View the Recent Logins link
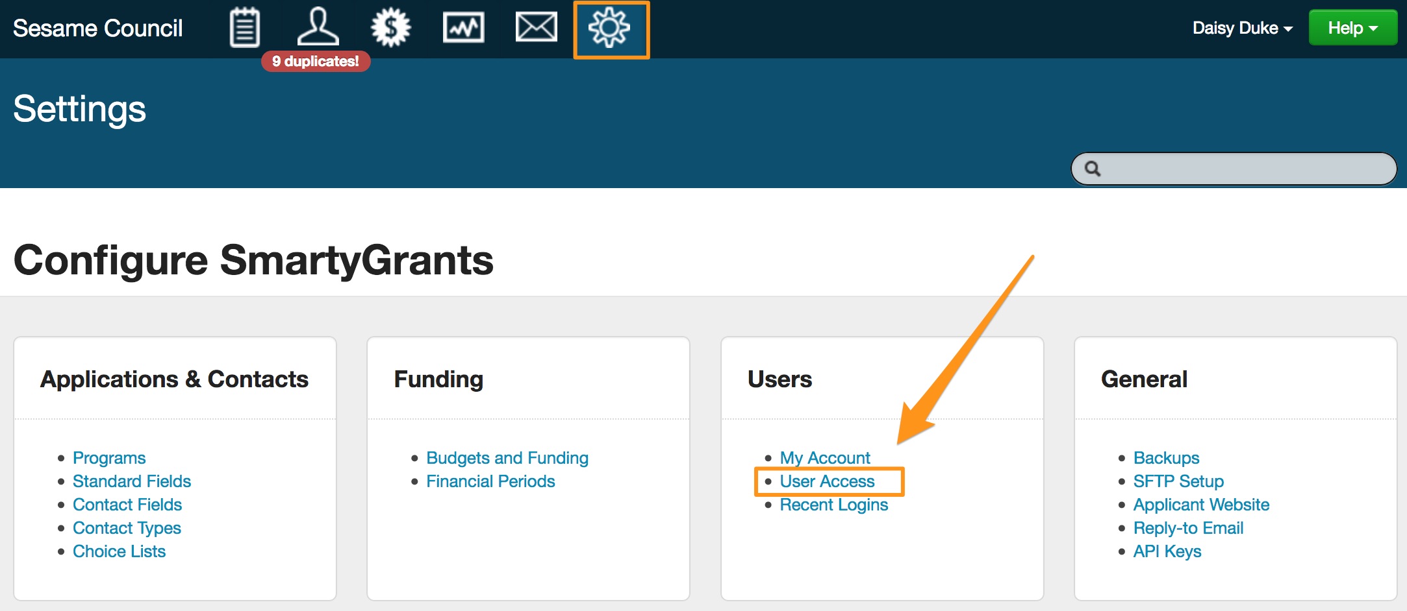The height and width of the screenshot is (611, 1407). point(833,505)
